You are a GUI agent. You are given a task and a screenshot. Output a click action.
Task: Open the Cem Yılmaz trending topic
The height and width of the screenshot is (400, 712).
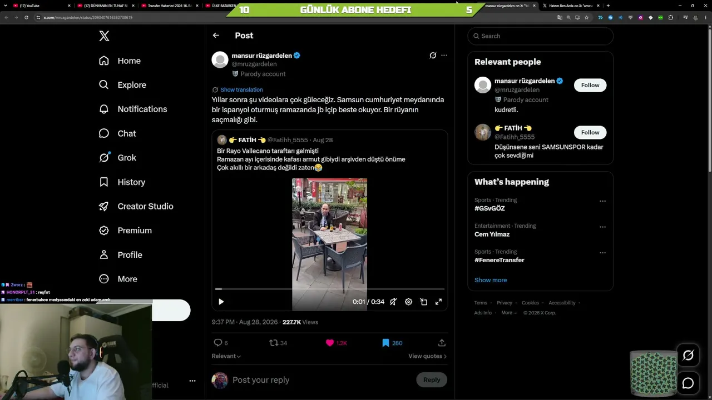coord(492,234)
